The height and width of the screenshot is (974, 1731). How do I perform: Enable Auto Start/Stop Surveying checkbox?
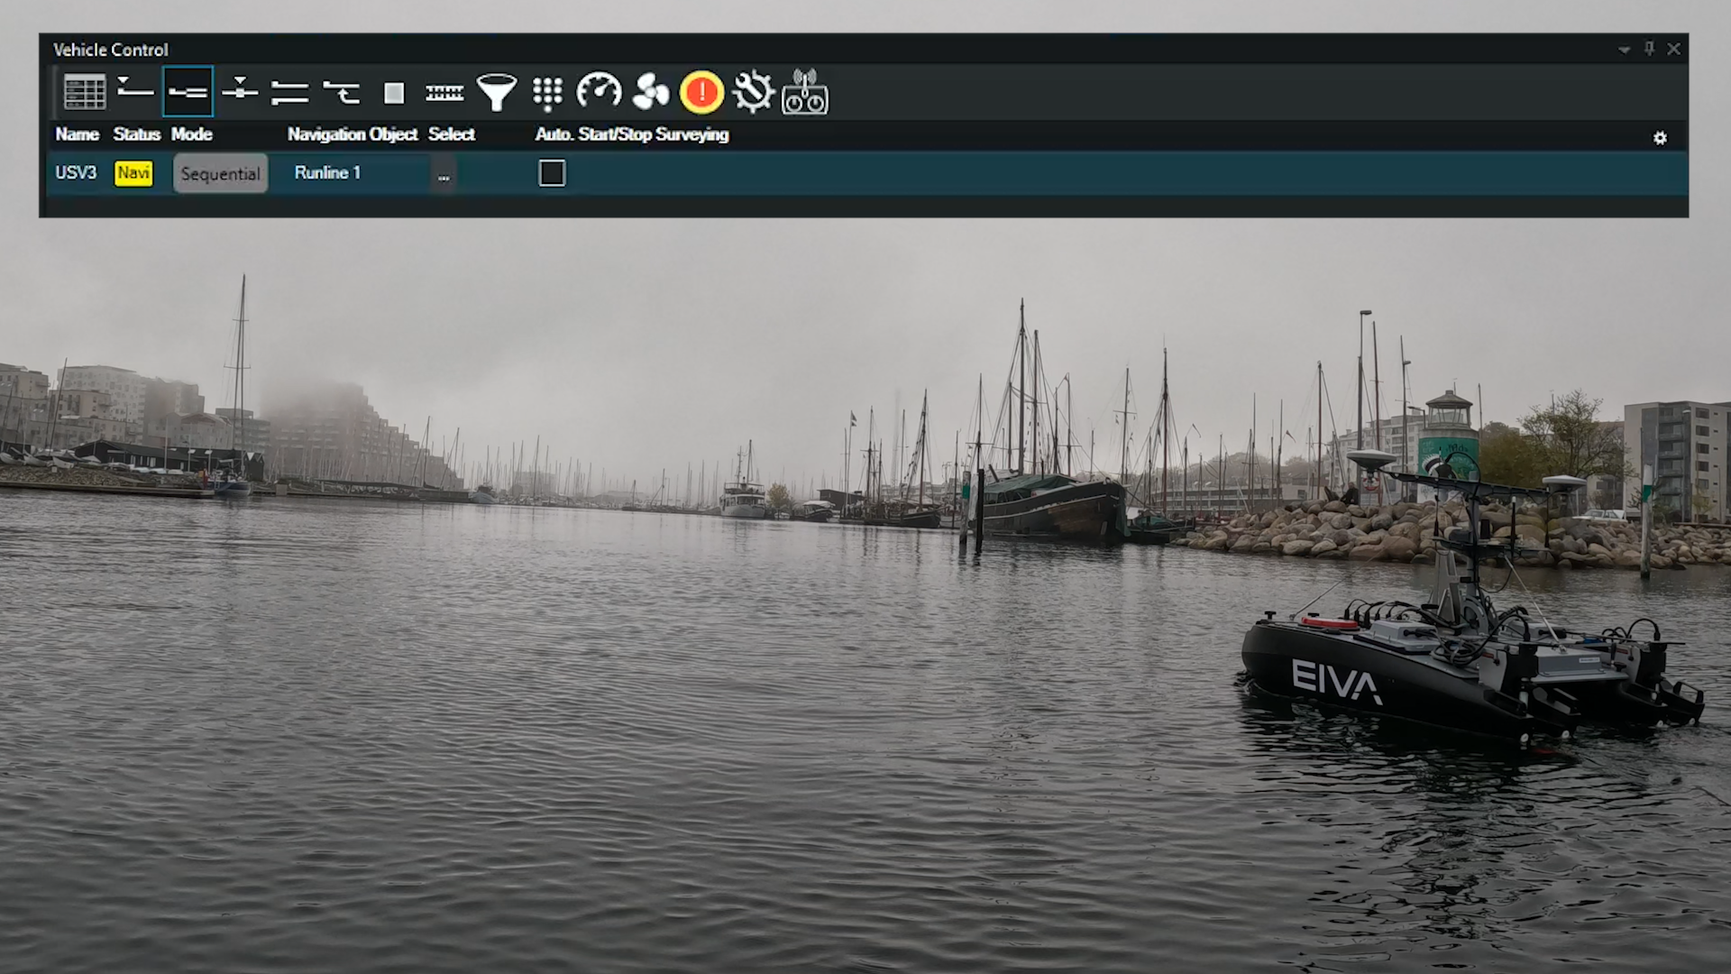[551, 173]
